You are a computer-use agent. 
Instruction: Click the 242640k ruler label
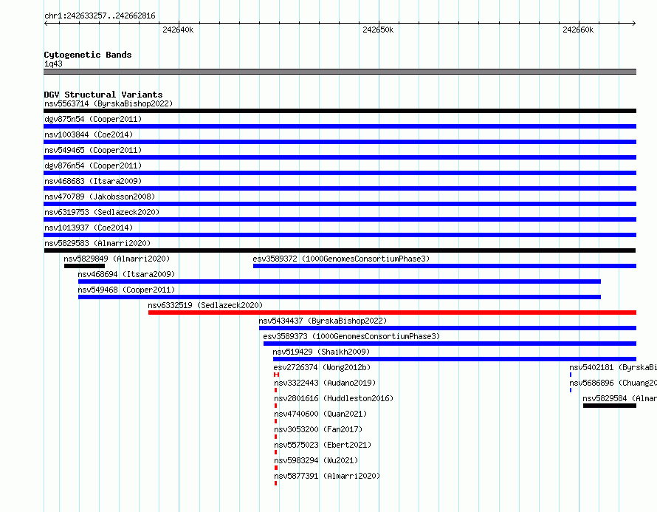coord(178,30)
